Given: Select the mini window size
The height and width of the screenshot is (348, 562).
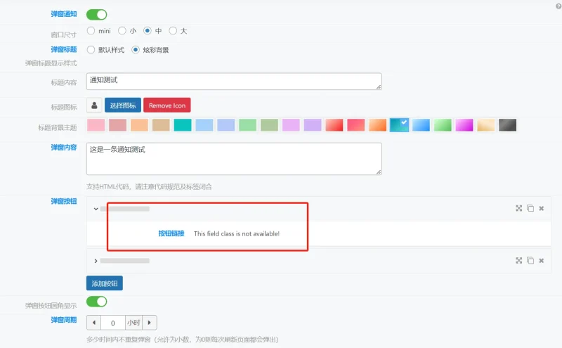Looking at the screenshot, I should tap(91, 31).
